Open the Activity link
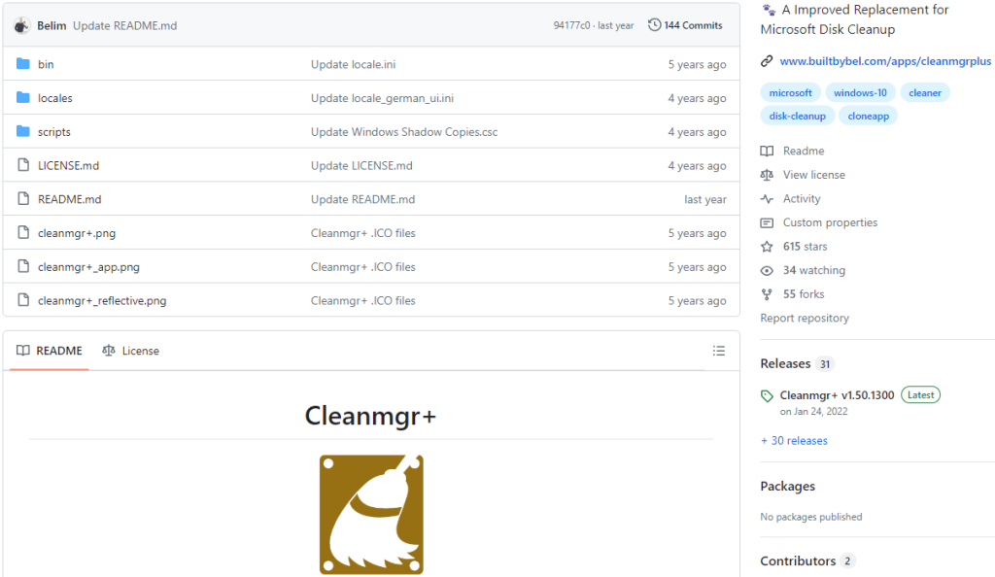The image size is (995, 577). 802,198
